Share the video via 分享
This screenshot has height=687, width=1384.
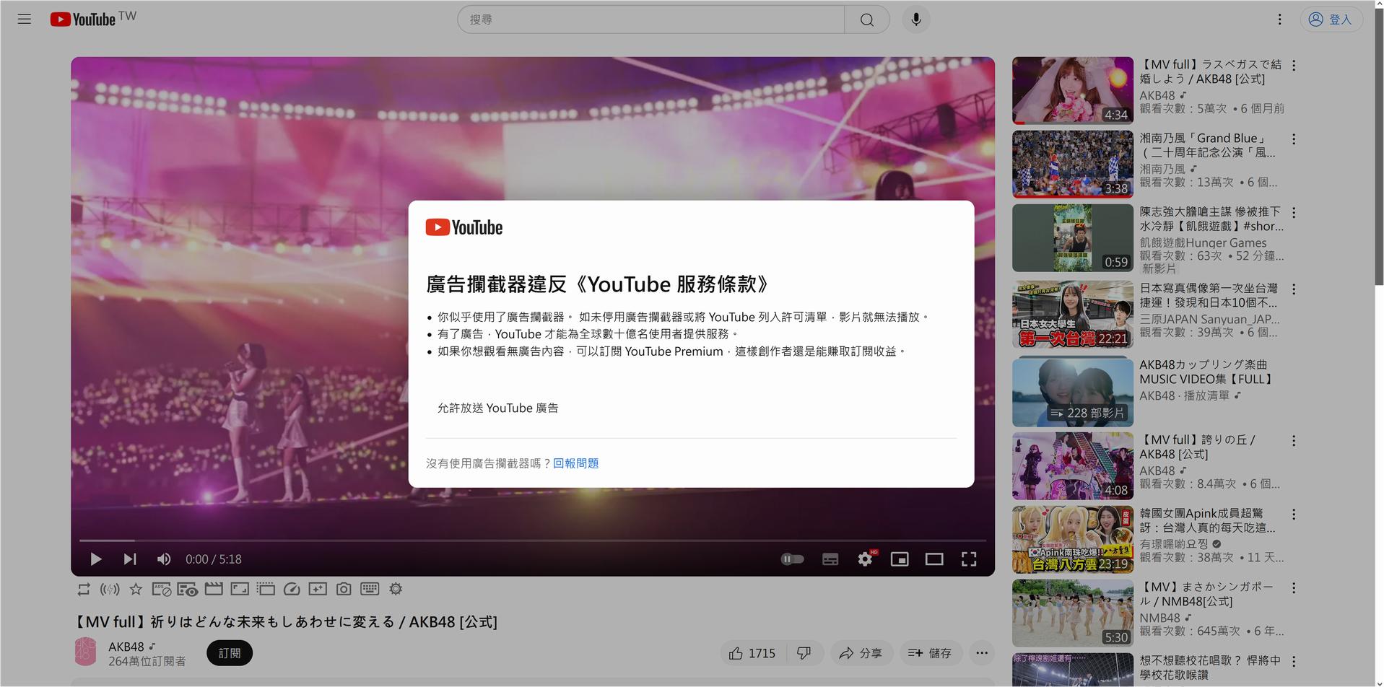[861, 653]
